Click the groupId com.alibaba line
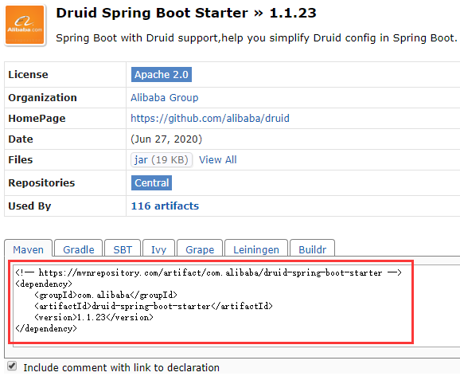This screenshot has height=384, width=460. pyautogui.click(x=106, y=295)
